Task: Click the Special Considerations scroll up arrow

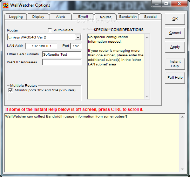Action: (147, 37)
